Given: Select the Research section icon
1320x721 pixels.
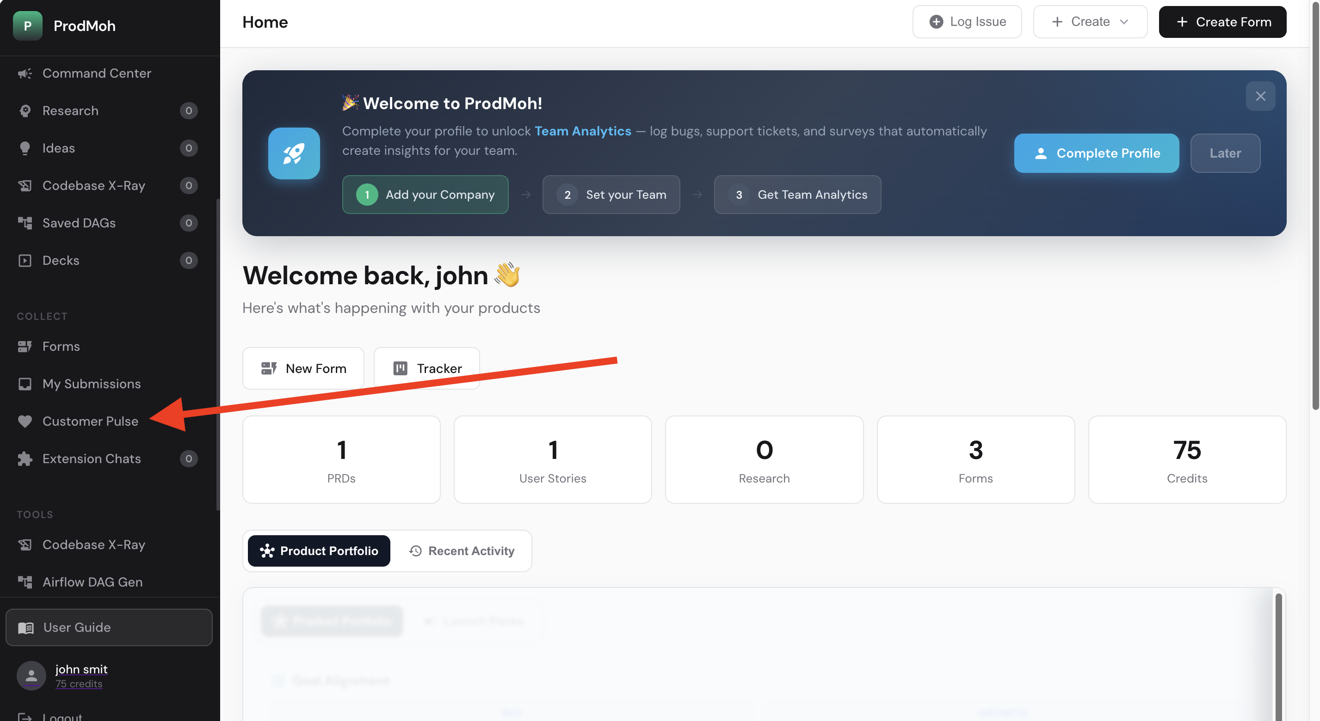Looking at the screenshot, I should 25,110.
